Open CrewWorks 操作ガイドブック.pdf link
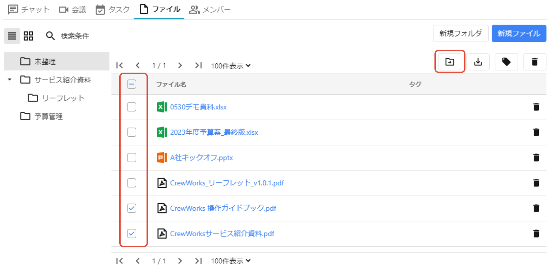 tap(223, 208)
